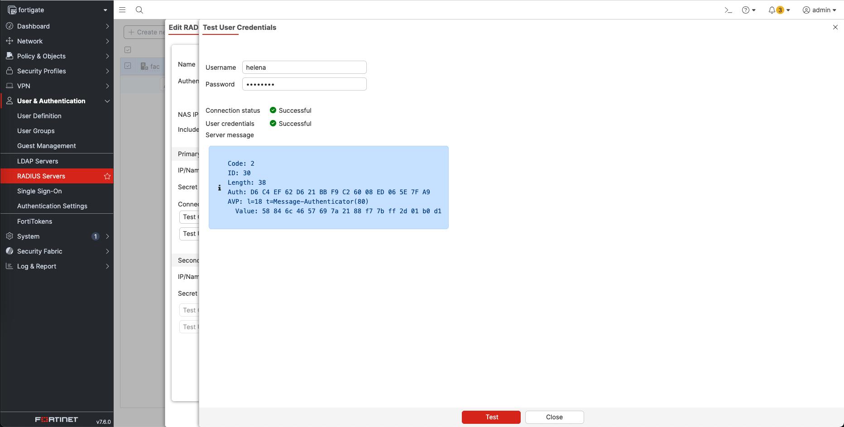
Task: Toggle the select-all checkbox in table header
Action: click(128, 50)
